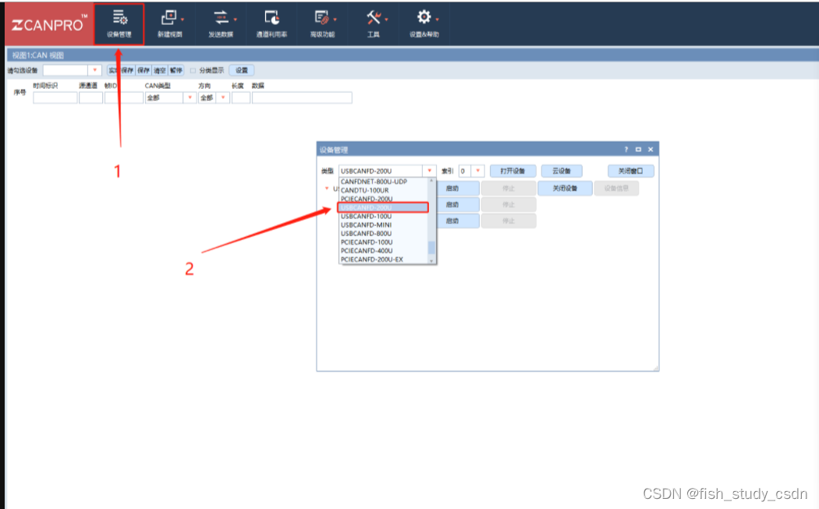Close the 设备管理 dialog
The height and width of the screenshot is (509, 819).
pos(651,150)
